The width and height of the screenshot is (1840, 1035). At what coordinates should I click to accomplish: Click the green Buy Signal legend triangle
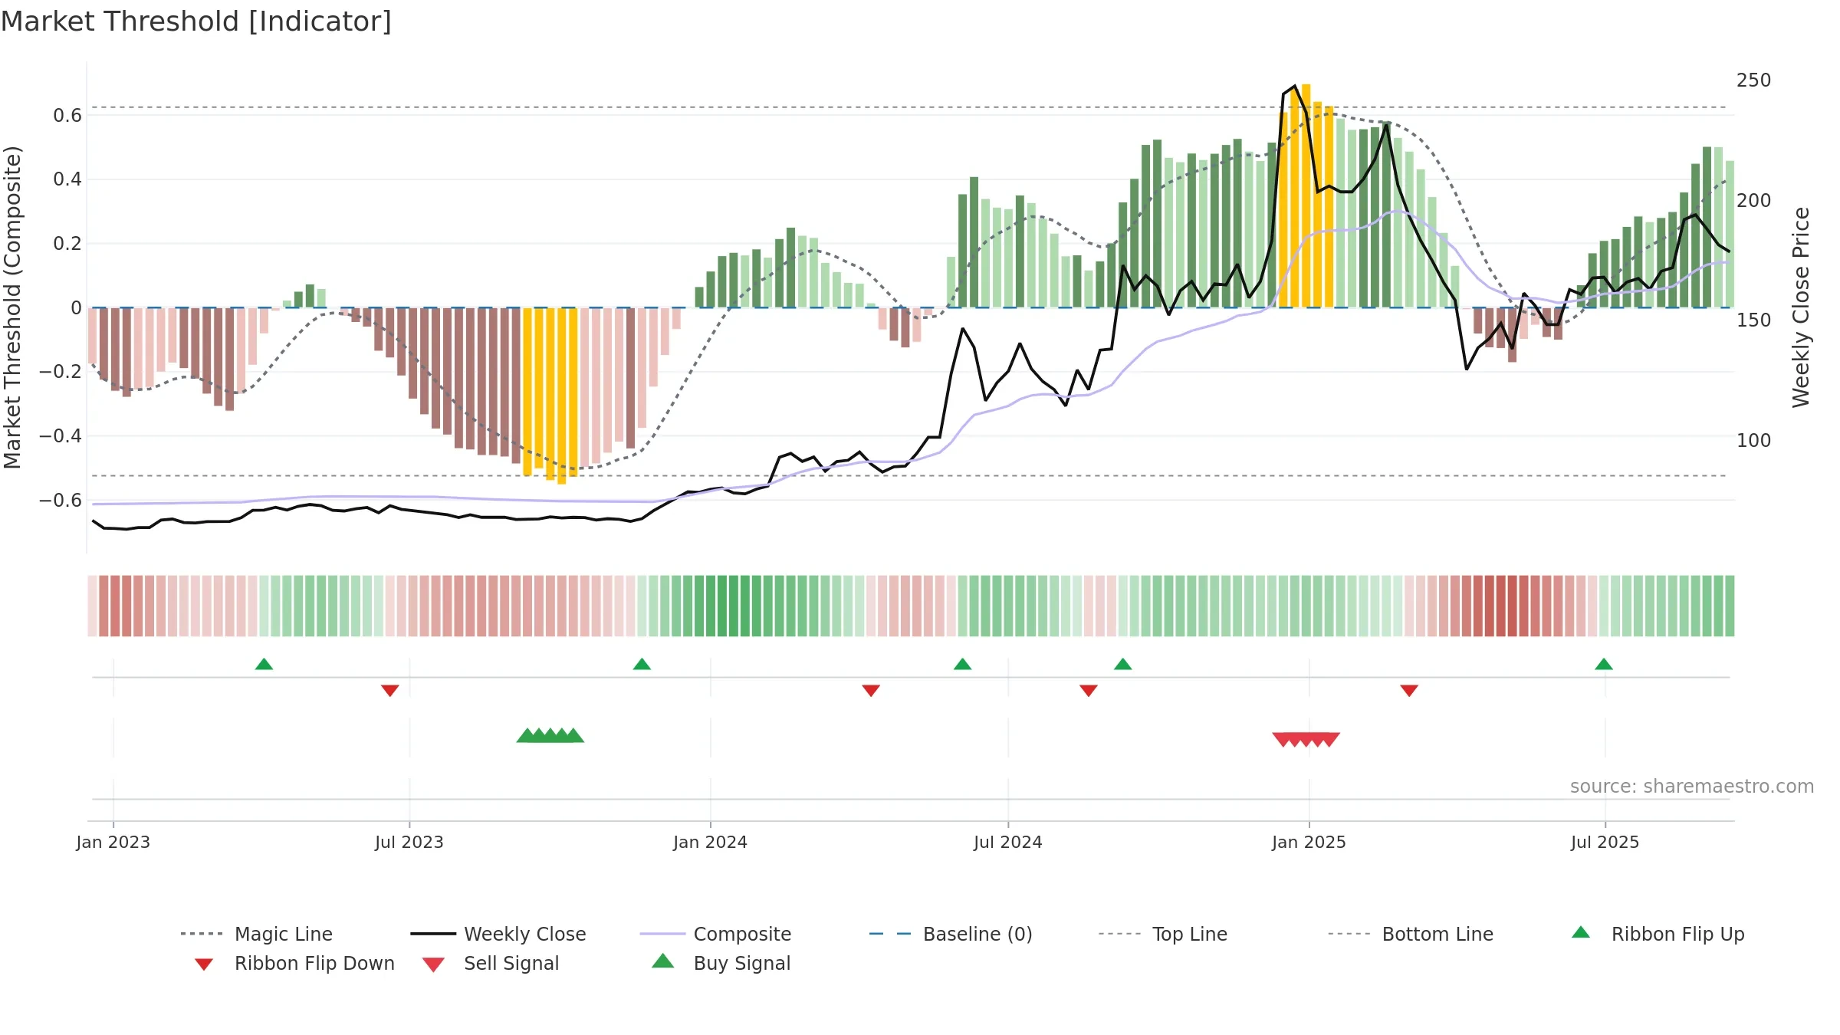coord(663,961)
